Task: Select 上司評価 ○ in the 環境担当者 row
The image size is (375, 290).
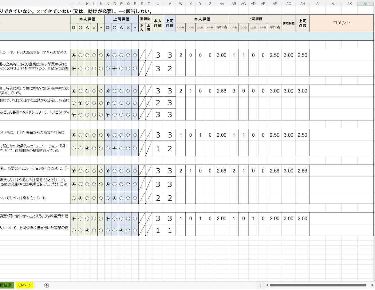Action: tap(115, 230)
